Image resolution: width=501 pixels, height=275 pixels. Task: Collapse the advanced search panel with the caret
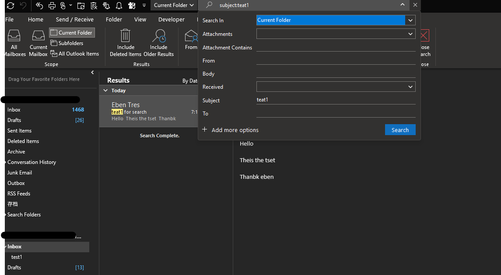pos(403,4)
